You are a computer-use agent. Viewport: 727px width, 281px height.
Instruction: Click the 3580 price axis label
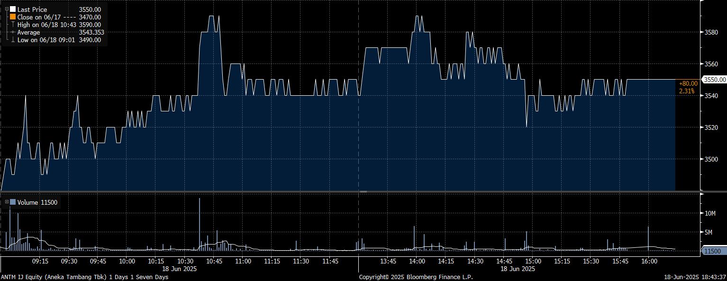711,32
